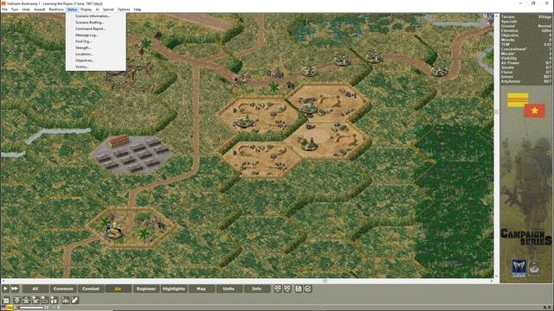Click the fourth icon in the lower toolbar row
This screenshot has height=311, width=554.
click(35, 301)
